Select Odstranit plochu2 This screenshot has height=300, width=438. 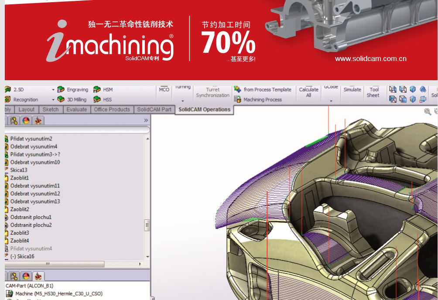31,225
